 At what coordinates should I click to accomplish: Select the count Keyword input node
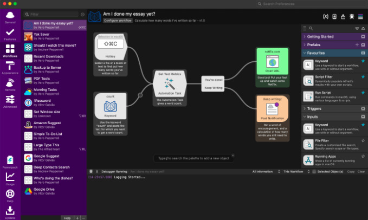point(111,106)
